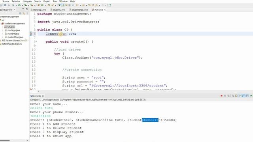The height and width of the screenshot is (142, 253).
Task: Close the Console view tab
Action: [x=43, y=96]
